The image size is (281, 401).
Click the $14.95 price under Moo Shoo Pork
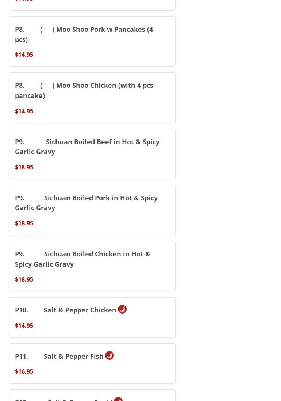[x=24, y=55]
